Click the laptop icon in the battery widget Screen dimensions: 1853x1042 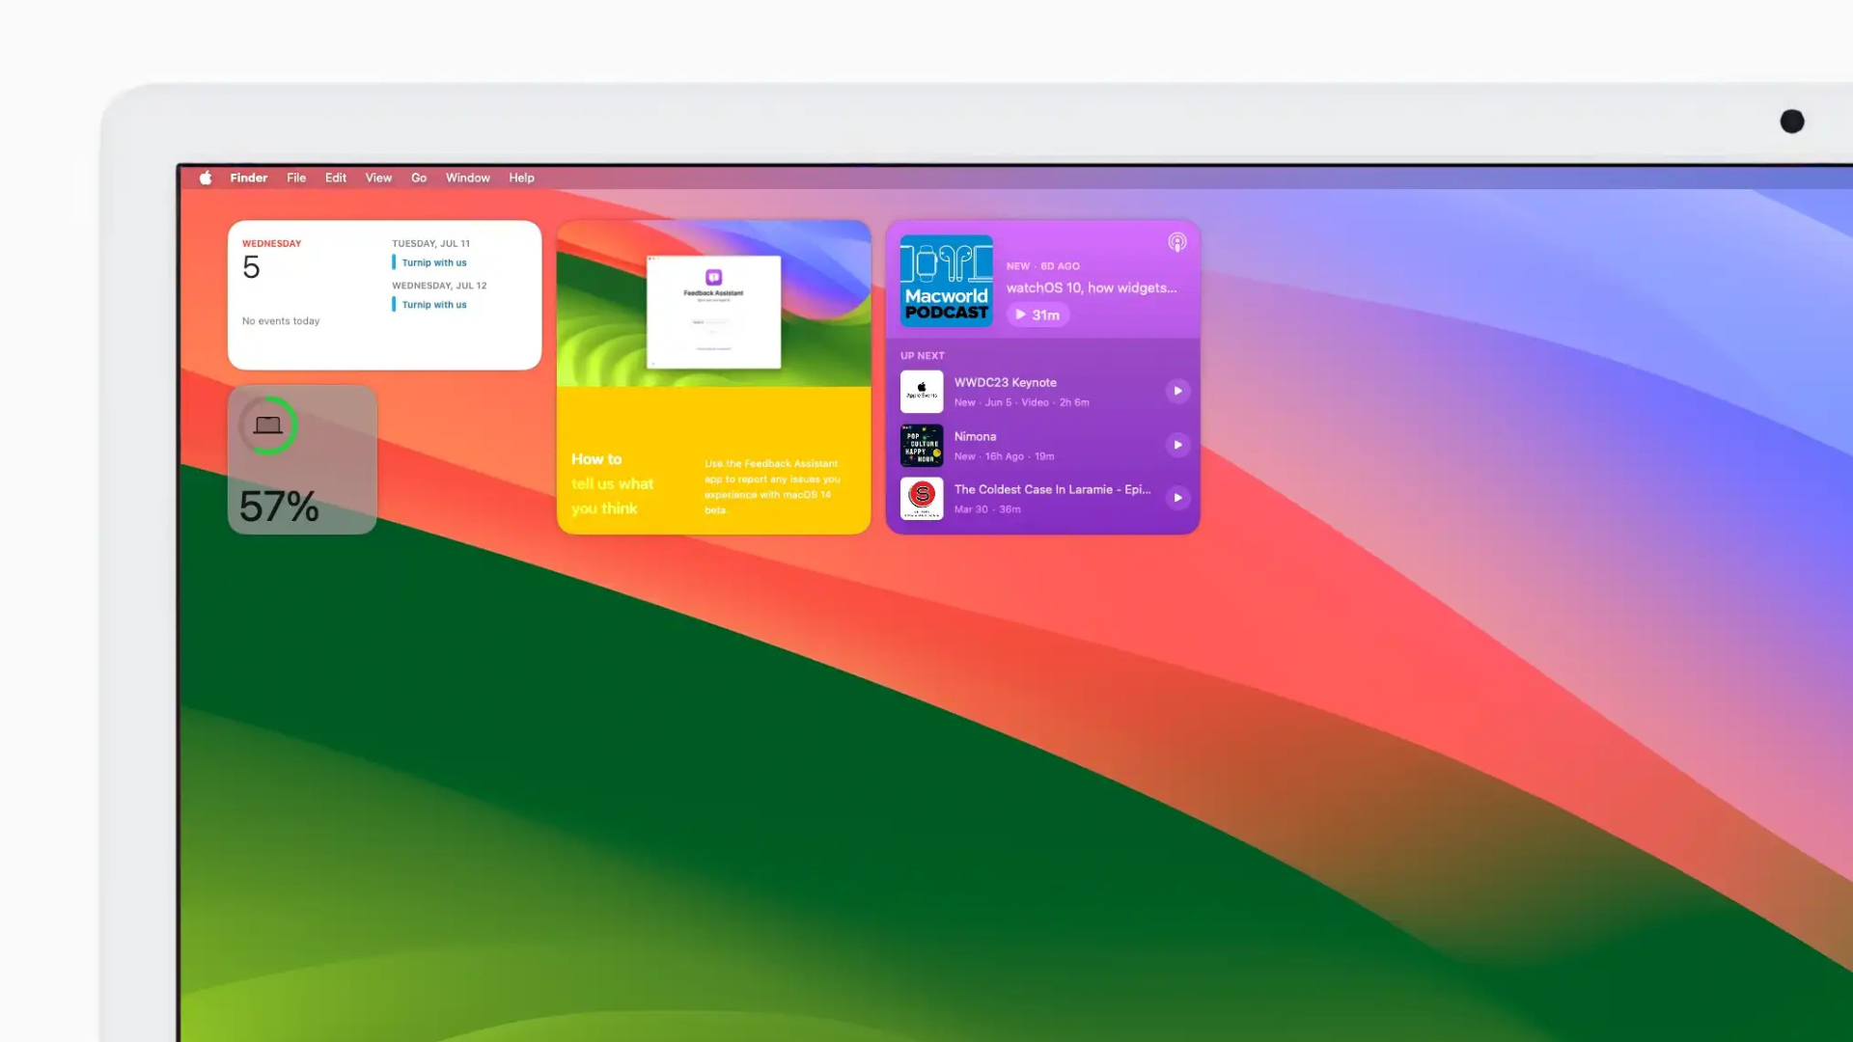[x=269, y=425]
